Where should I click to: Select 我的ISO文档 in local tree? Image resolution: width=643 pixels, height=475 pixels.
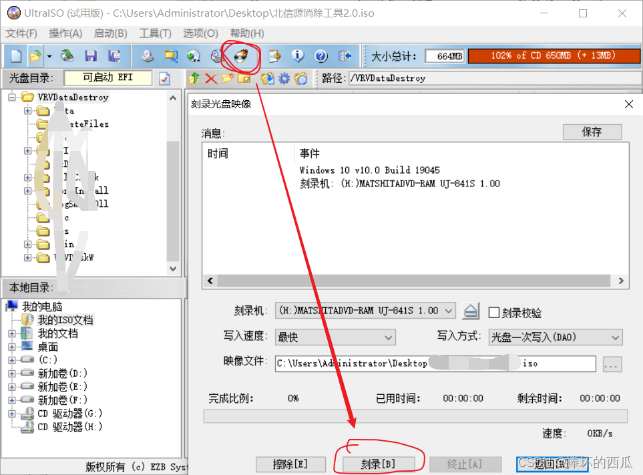click(65, 320)
